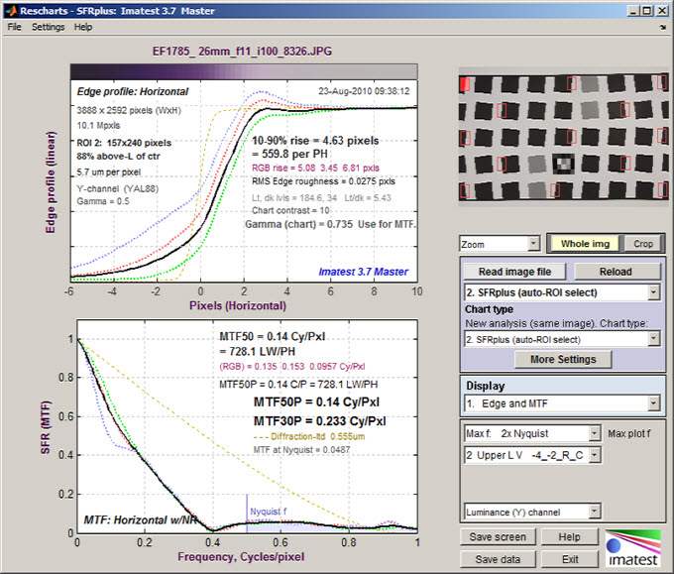This screenshot has height=574, width=674.
Task: Open the Zoom dropdown
Action: (x=500, y=244)
